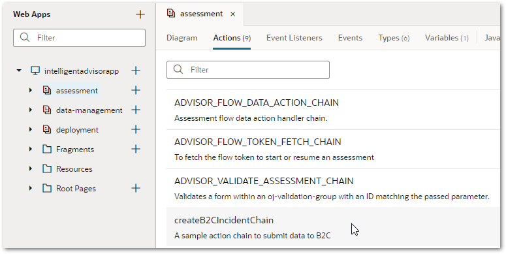Click the monitor icon of intelligentadvisorapp
Viewport: 506px width, 254px height.
point(35,71)
